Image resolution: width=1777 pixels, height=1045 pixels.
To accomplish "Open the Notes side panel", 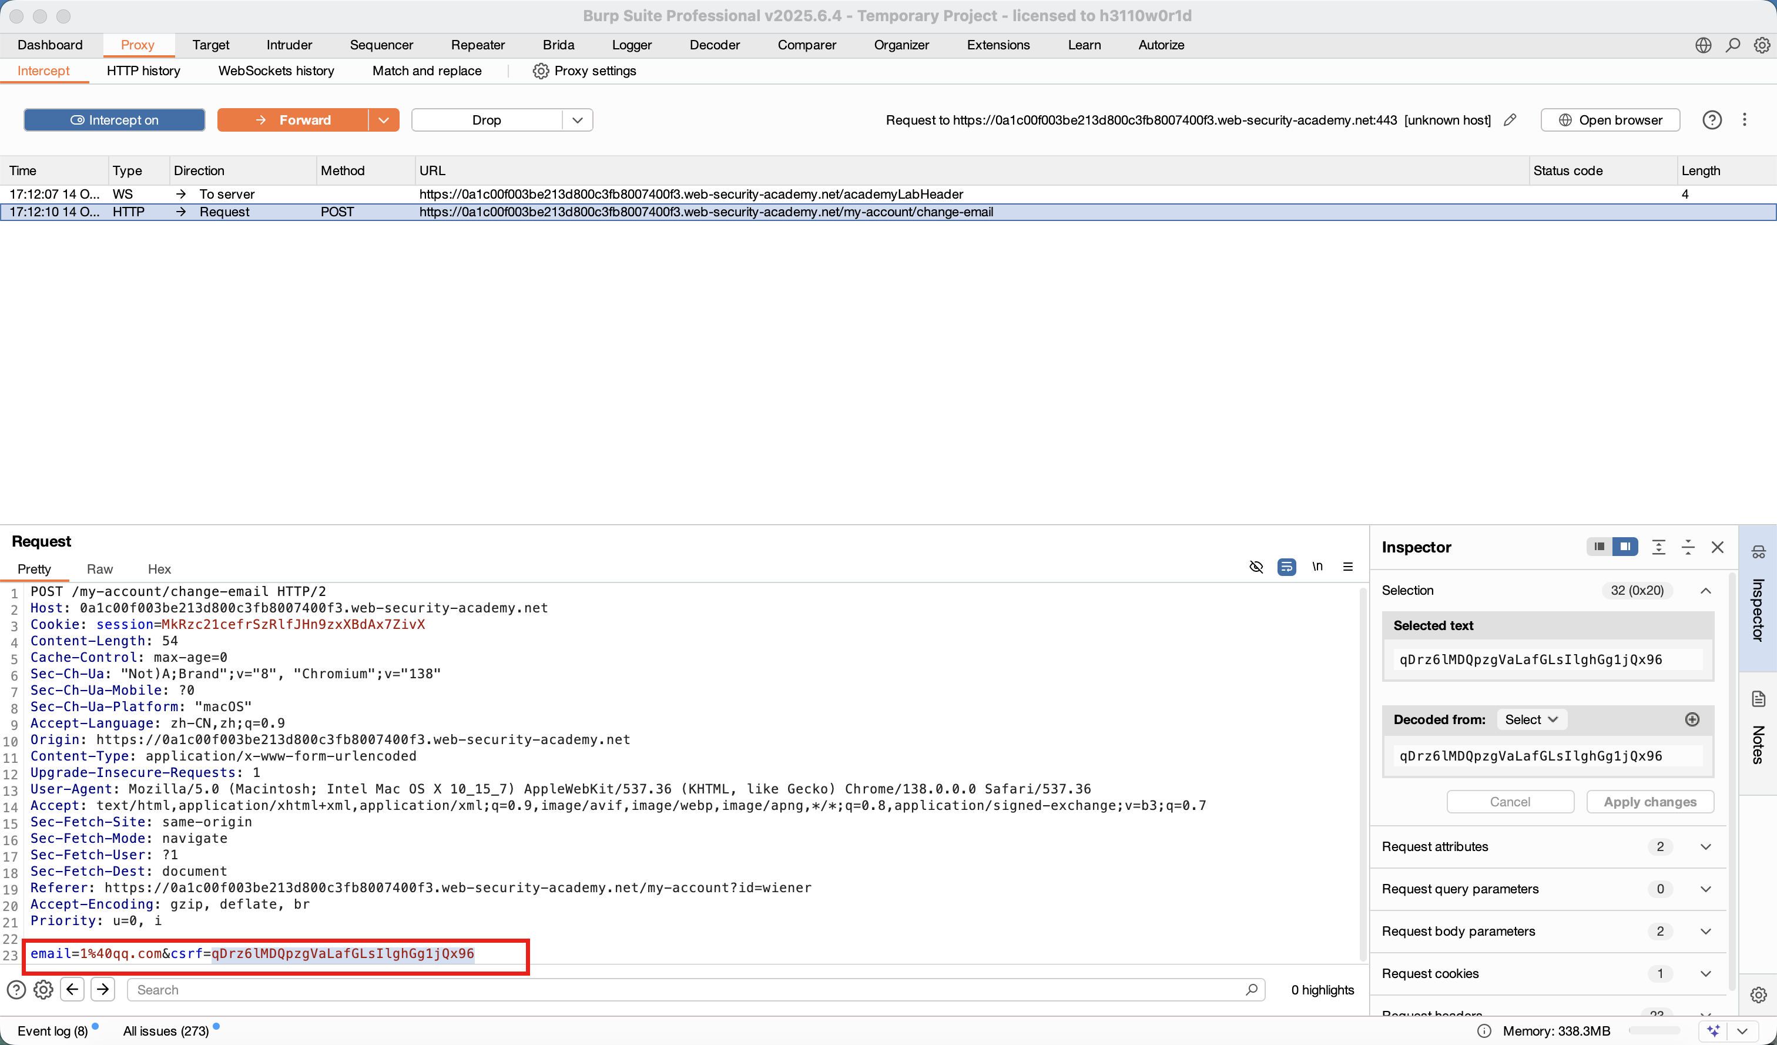I will tap(1758, 733).
